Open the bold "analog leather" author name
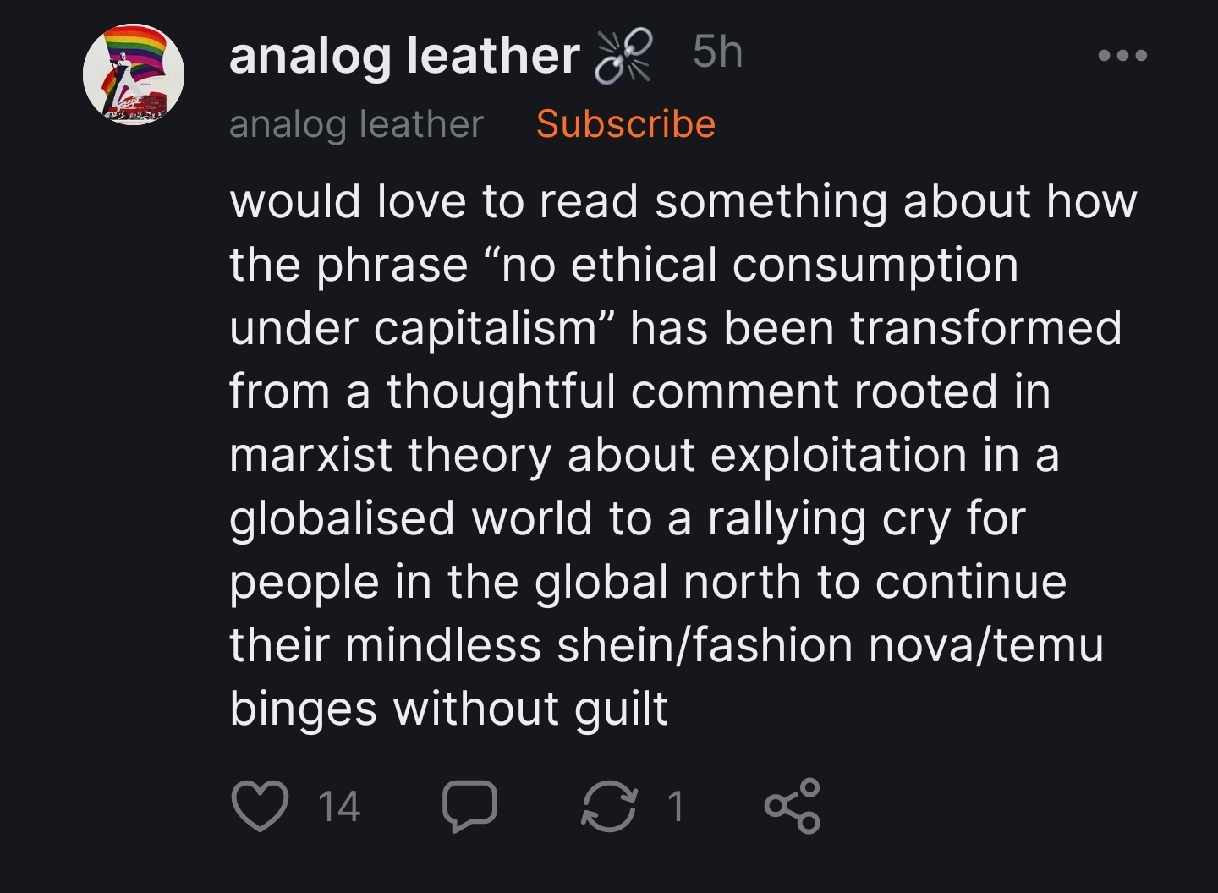The width and height of the screenshot is (1218, 893). coord(404,56)
